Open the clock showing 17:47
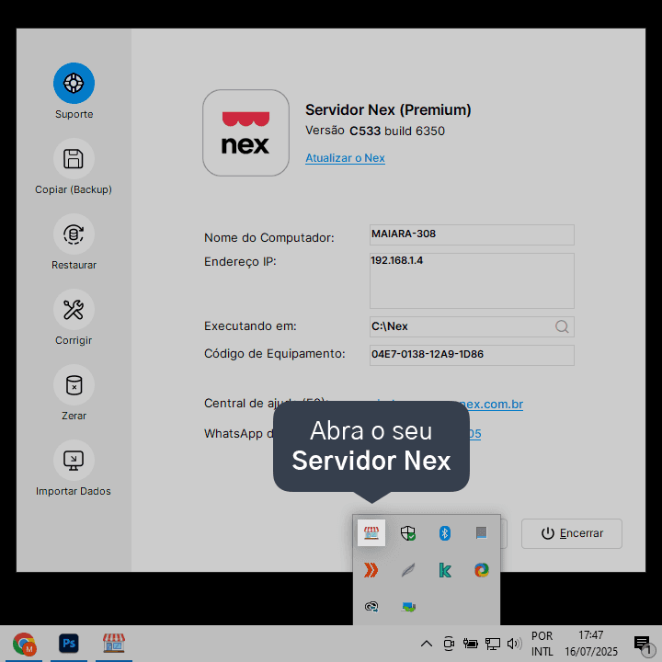Screen dimensions: 662x662 coord(590,644)
